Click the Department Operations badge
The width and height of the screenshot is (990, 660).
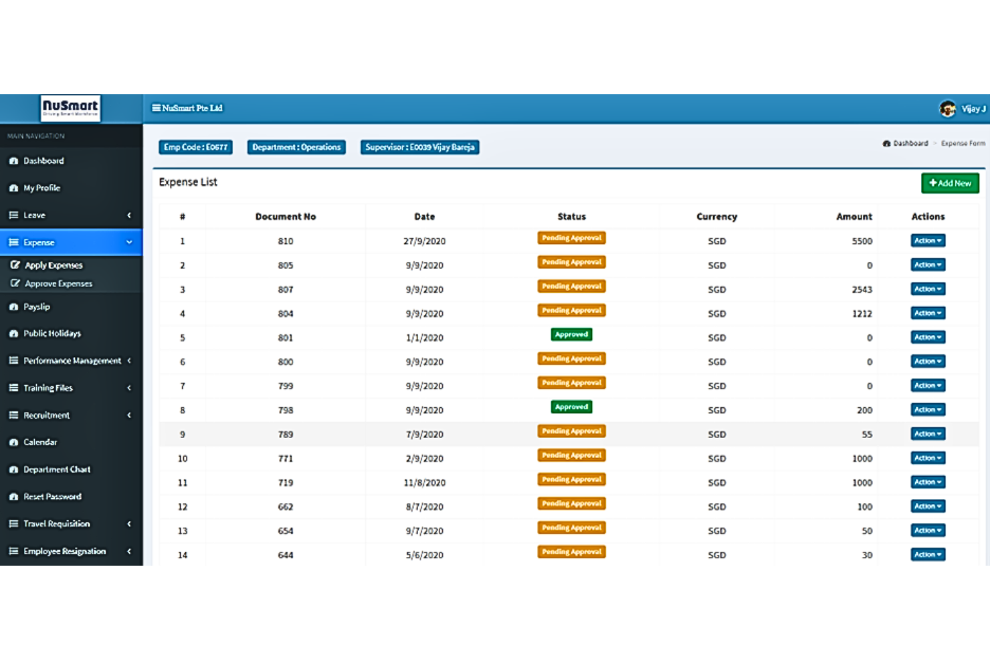(296, 147)
